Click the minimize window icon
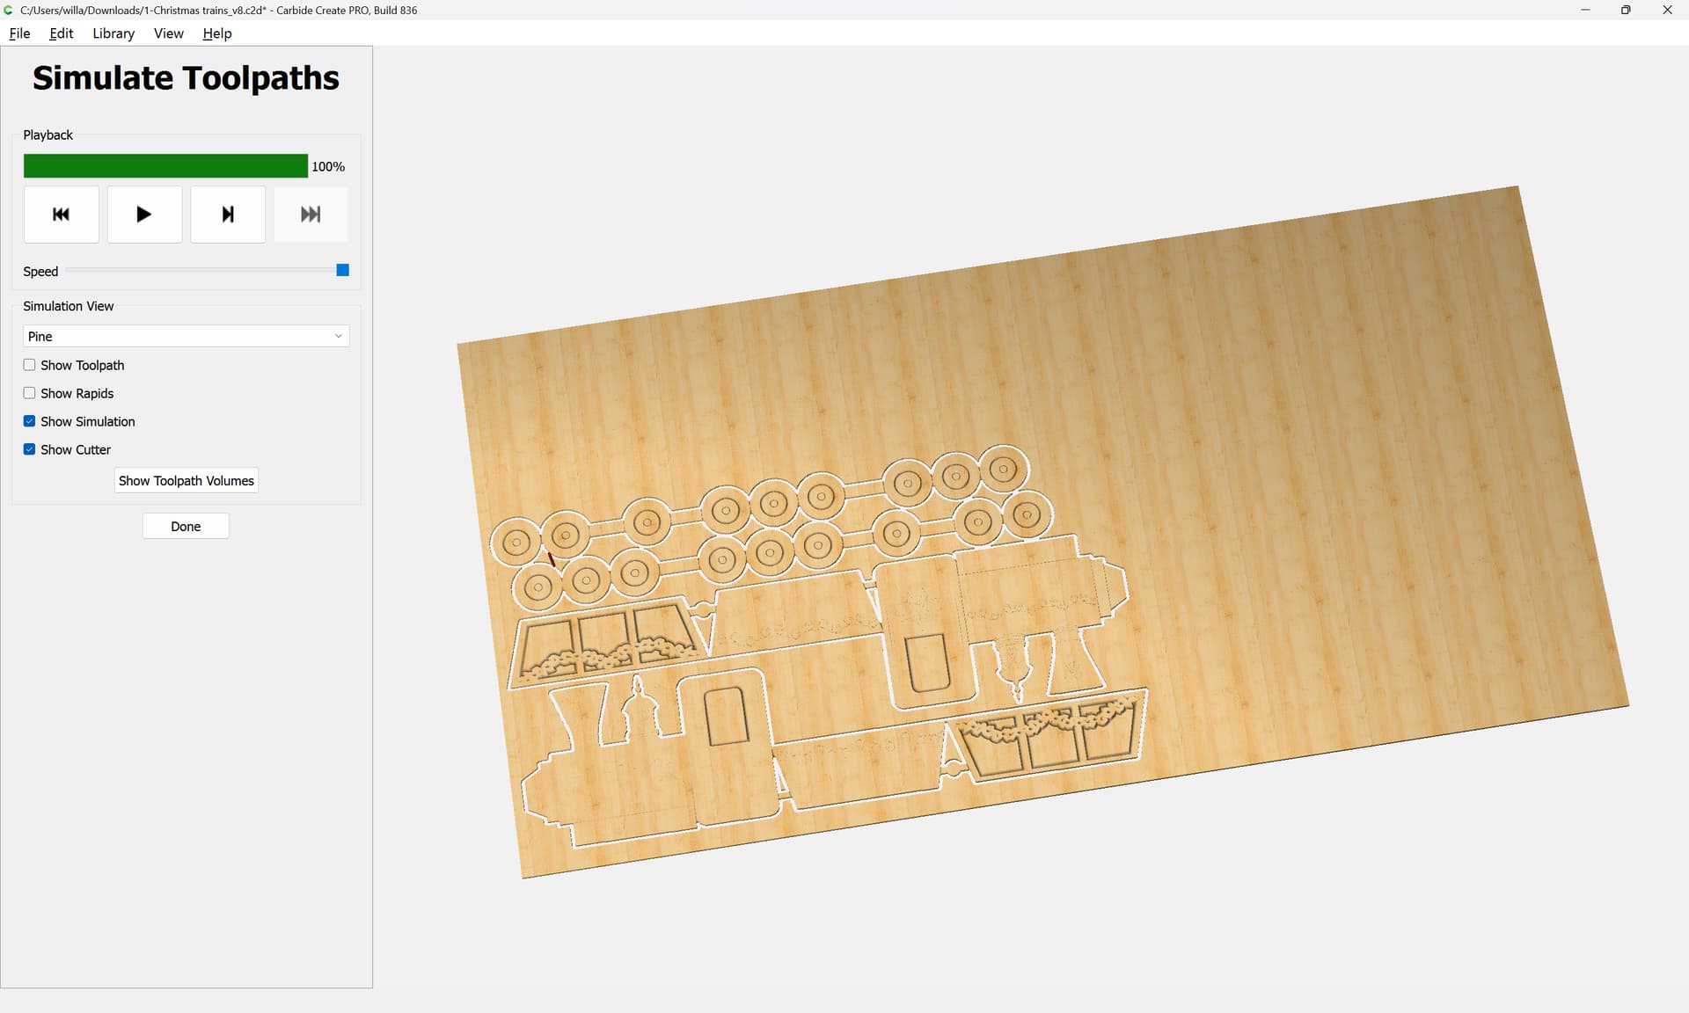Image resolution: width=1689 pixels, height=1013 pixels. coord(1585,10)
